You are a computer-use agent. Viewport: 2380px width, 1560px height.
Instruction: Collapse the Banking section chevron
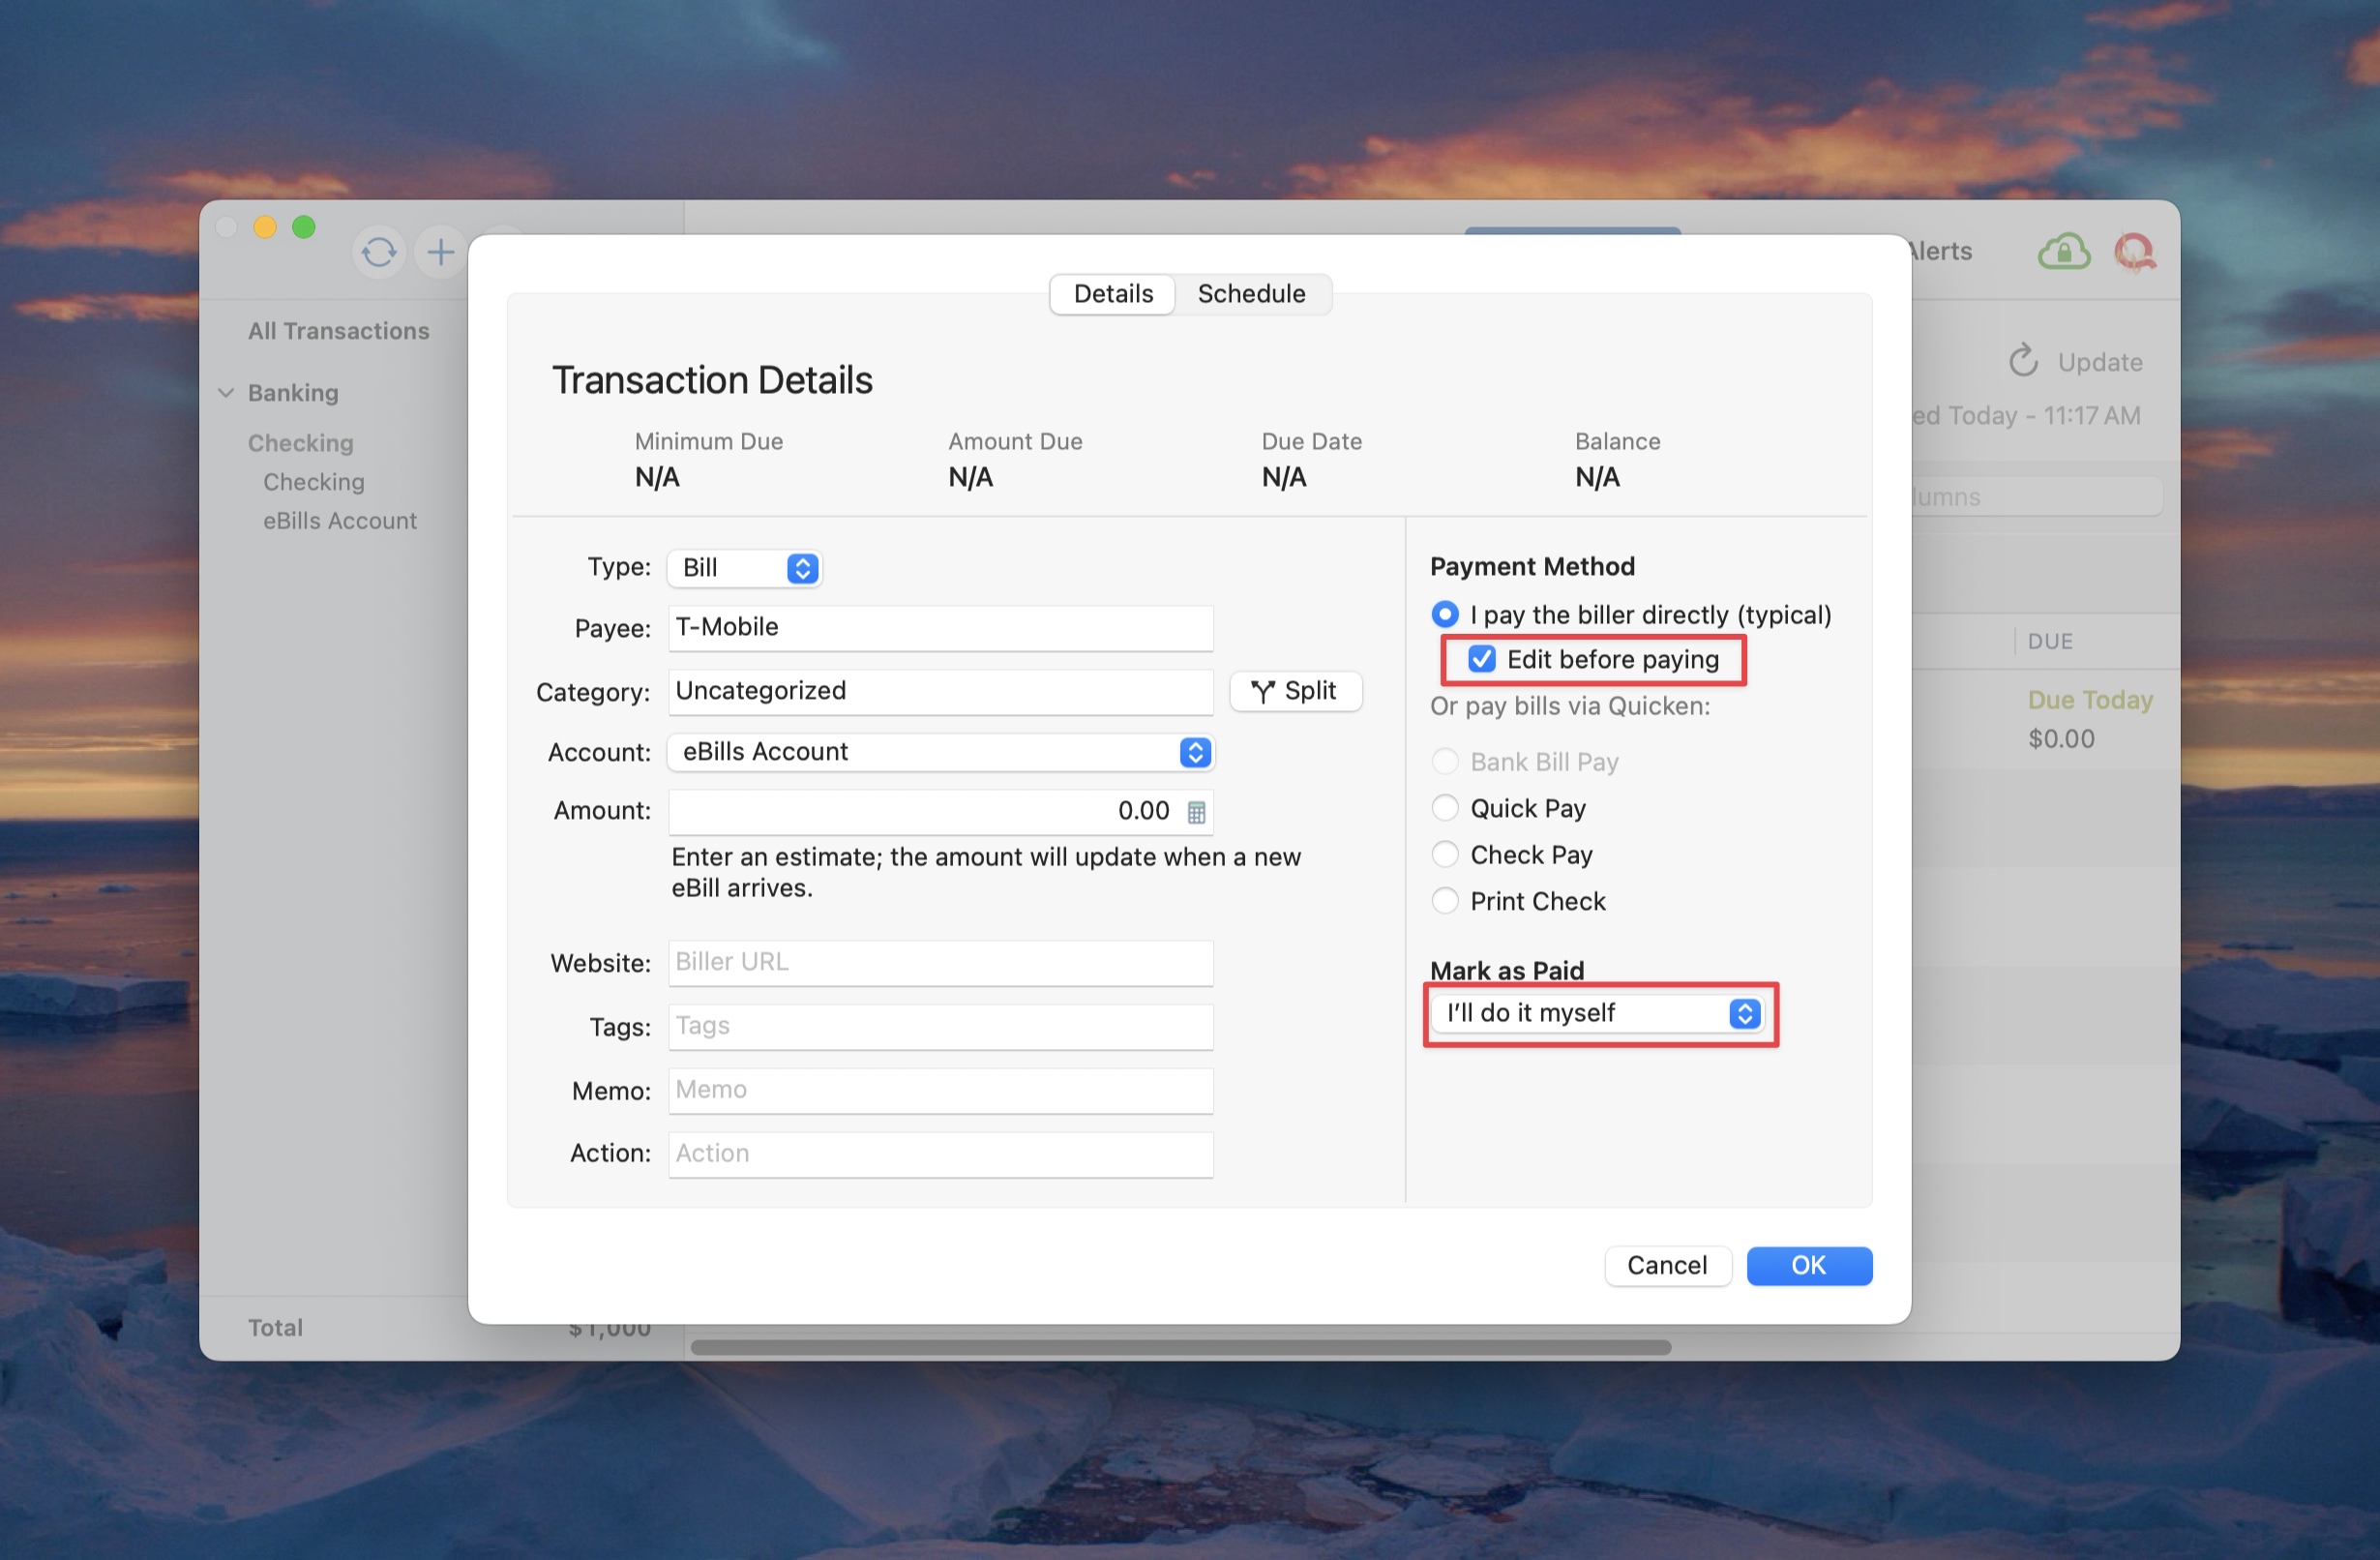(x=227, y=393)
